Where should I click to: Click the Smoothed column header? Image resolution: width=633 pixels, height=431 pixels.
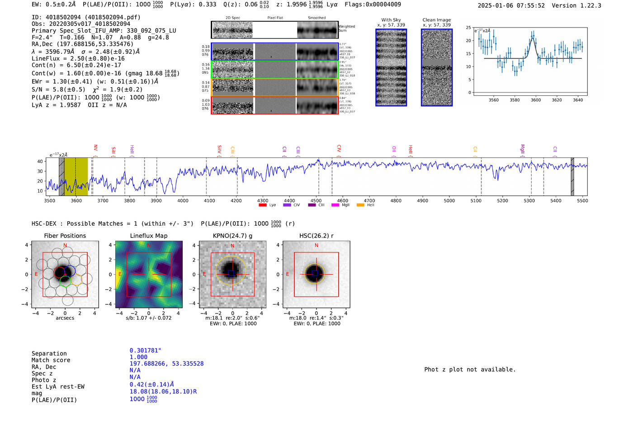tap(316, 18)
